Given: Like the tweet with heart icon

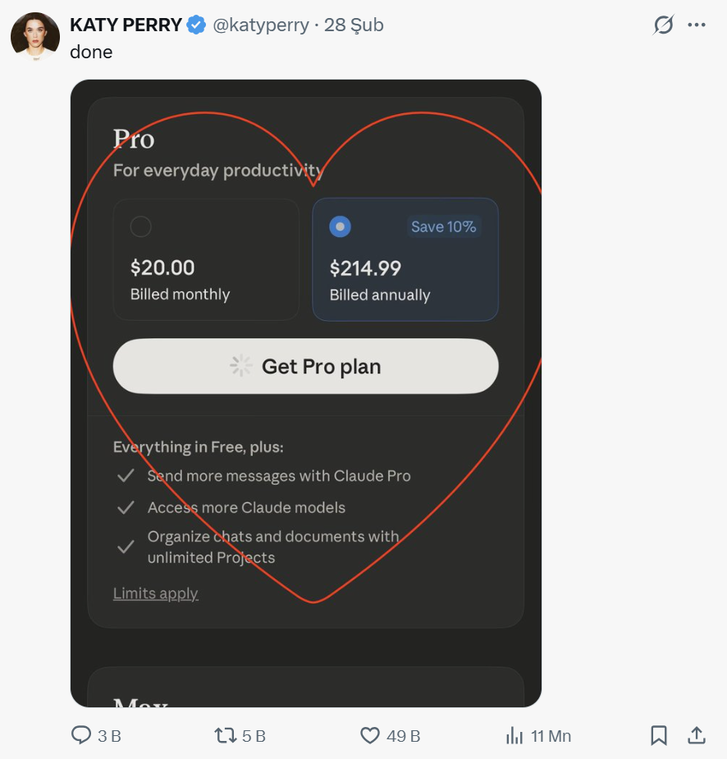Looking at the screenshot, I should coord(370,735).
